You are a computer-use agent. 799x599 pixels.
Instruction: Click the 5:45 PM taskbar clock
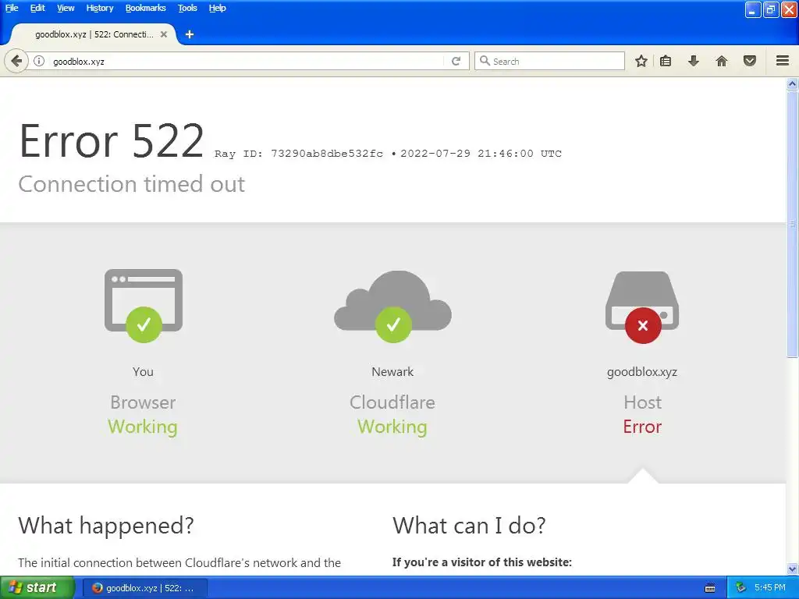click(x=770, y=588)
